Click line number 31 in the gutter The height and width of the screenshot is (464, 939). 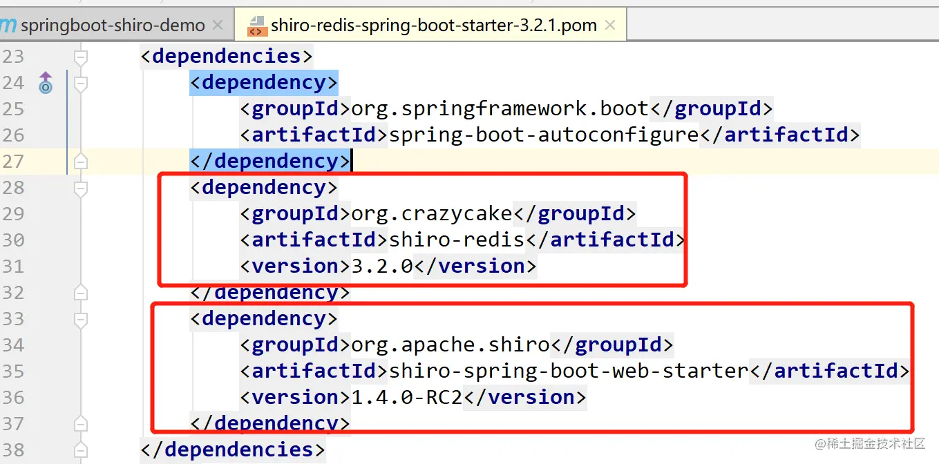pos(12,267)
